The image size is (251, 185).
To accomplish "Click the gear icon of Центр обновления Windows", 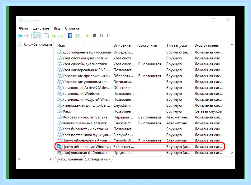I will [x=59, y=146].
